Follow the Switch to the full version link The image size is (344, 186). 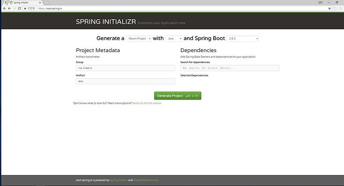147,103
